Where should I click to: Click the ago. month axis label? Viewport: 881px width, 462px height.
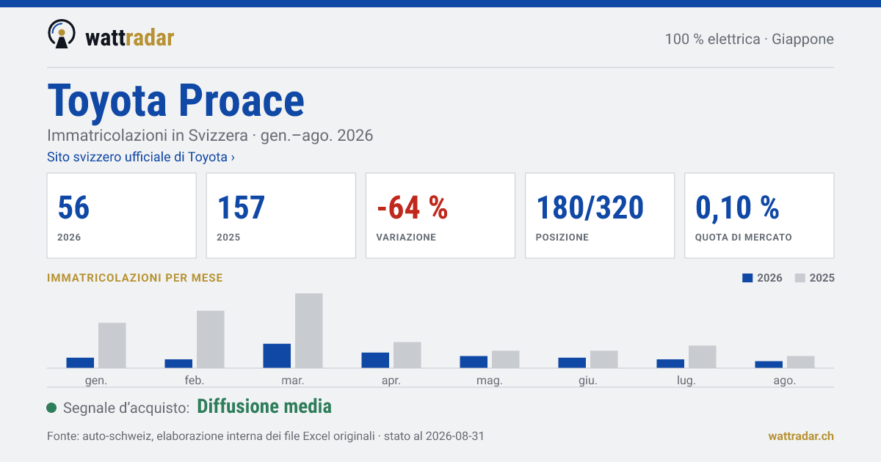pyautogui.click(x=783, y=381)
